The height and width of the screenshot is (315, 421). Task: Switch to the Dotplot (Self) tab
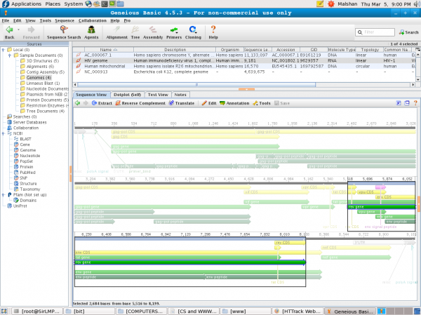click(x=128, y=94)
